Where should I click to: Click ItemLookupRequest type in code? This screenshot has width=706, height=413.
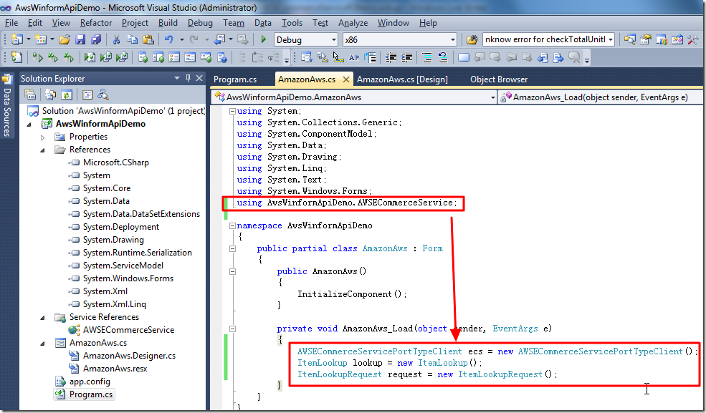[339, 374]
